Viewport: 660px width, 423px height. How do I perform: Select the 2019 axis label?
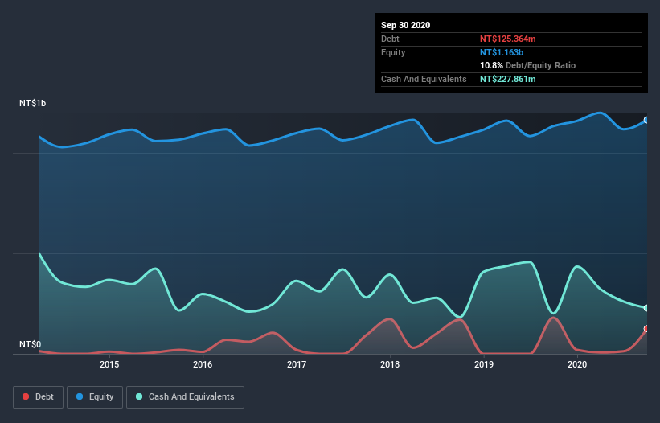pyautogui.click(x=484, y=364)
